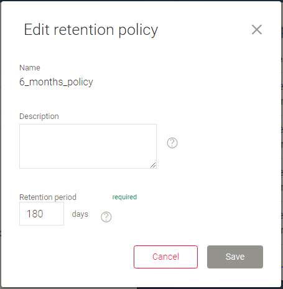283x289 pixels.
Task: Click the Edit retention policy title
Action: (91, 30)
